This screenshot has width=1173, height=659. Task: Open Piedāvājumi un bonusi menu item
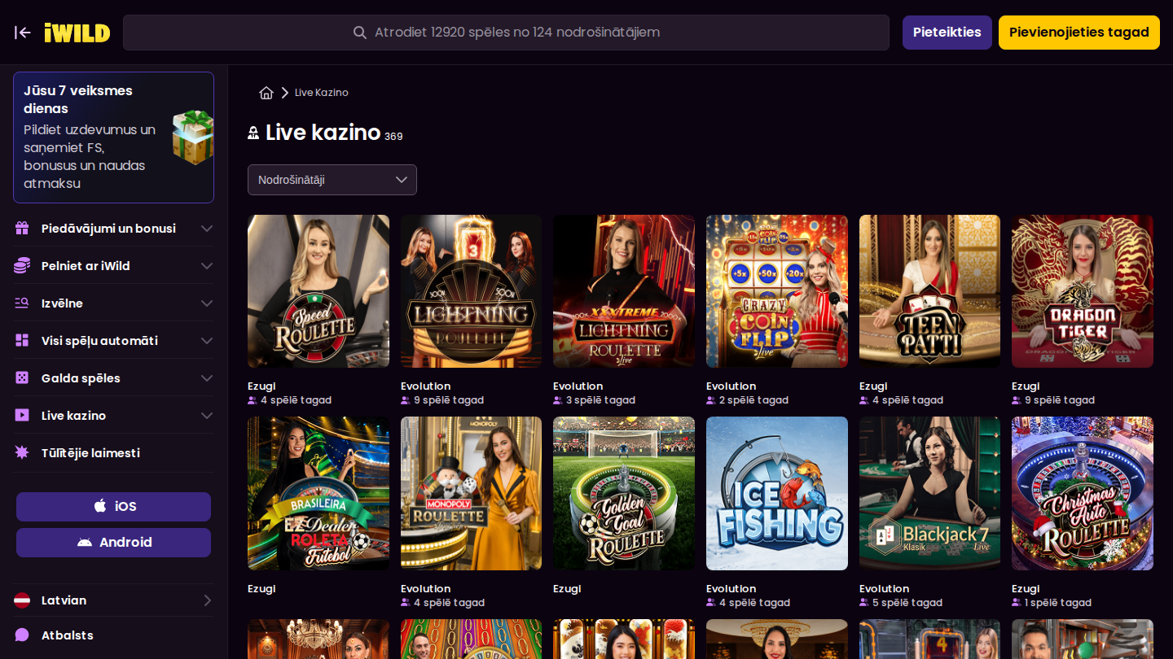point(114,229)
